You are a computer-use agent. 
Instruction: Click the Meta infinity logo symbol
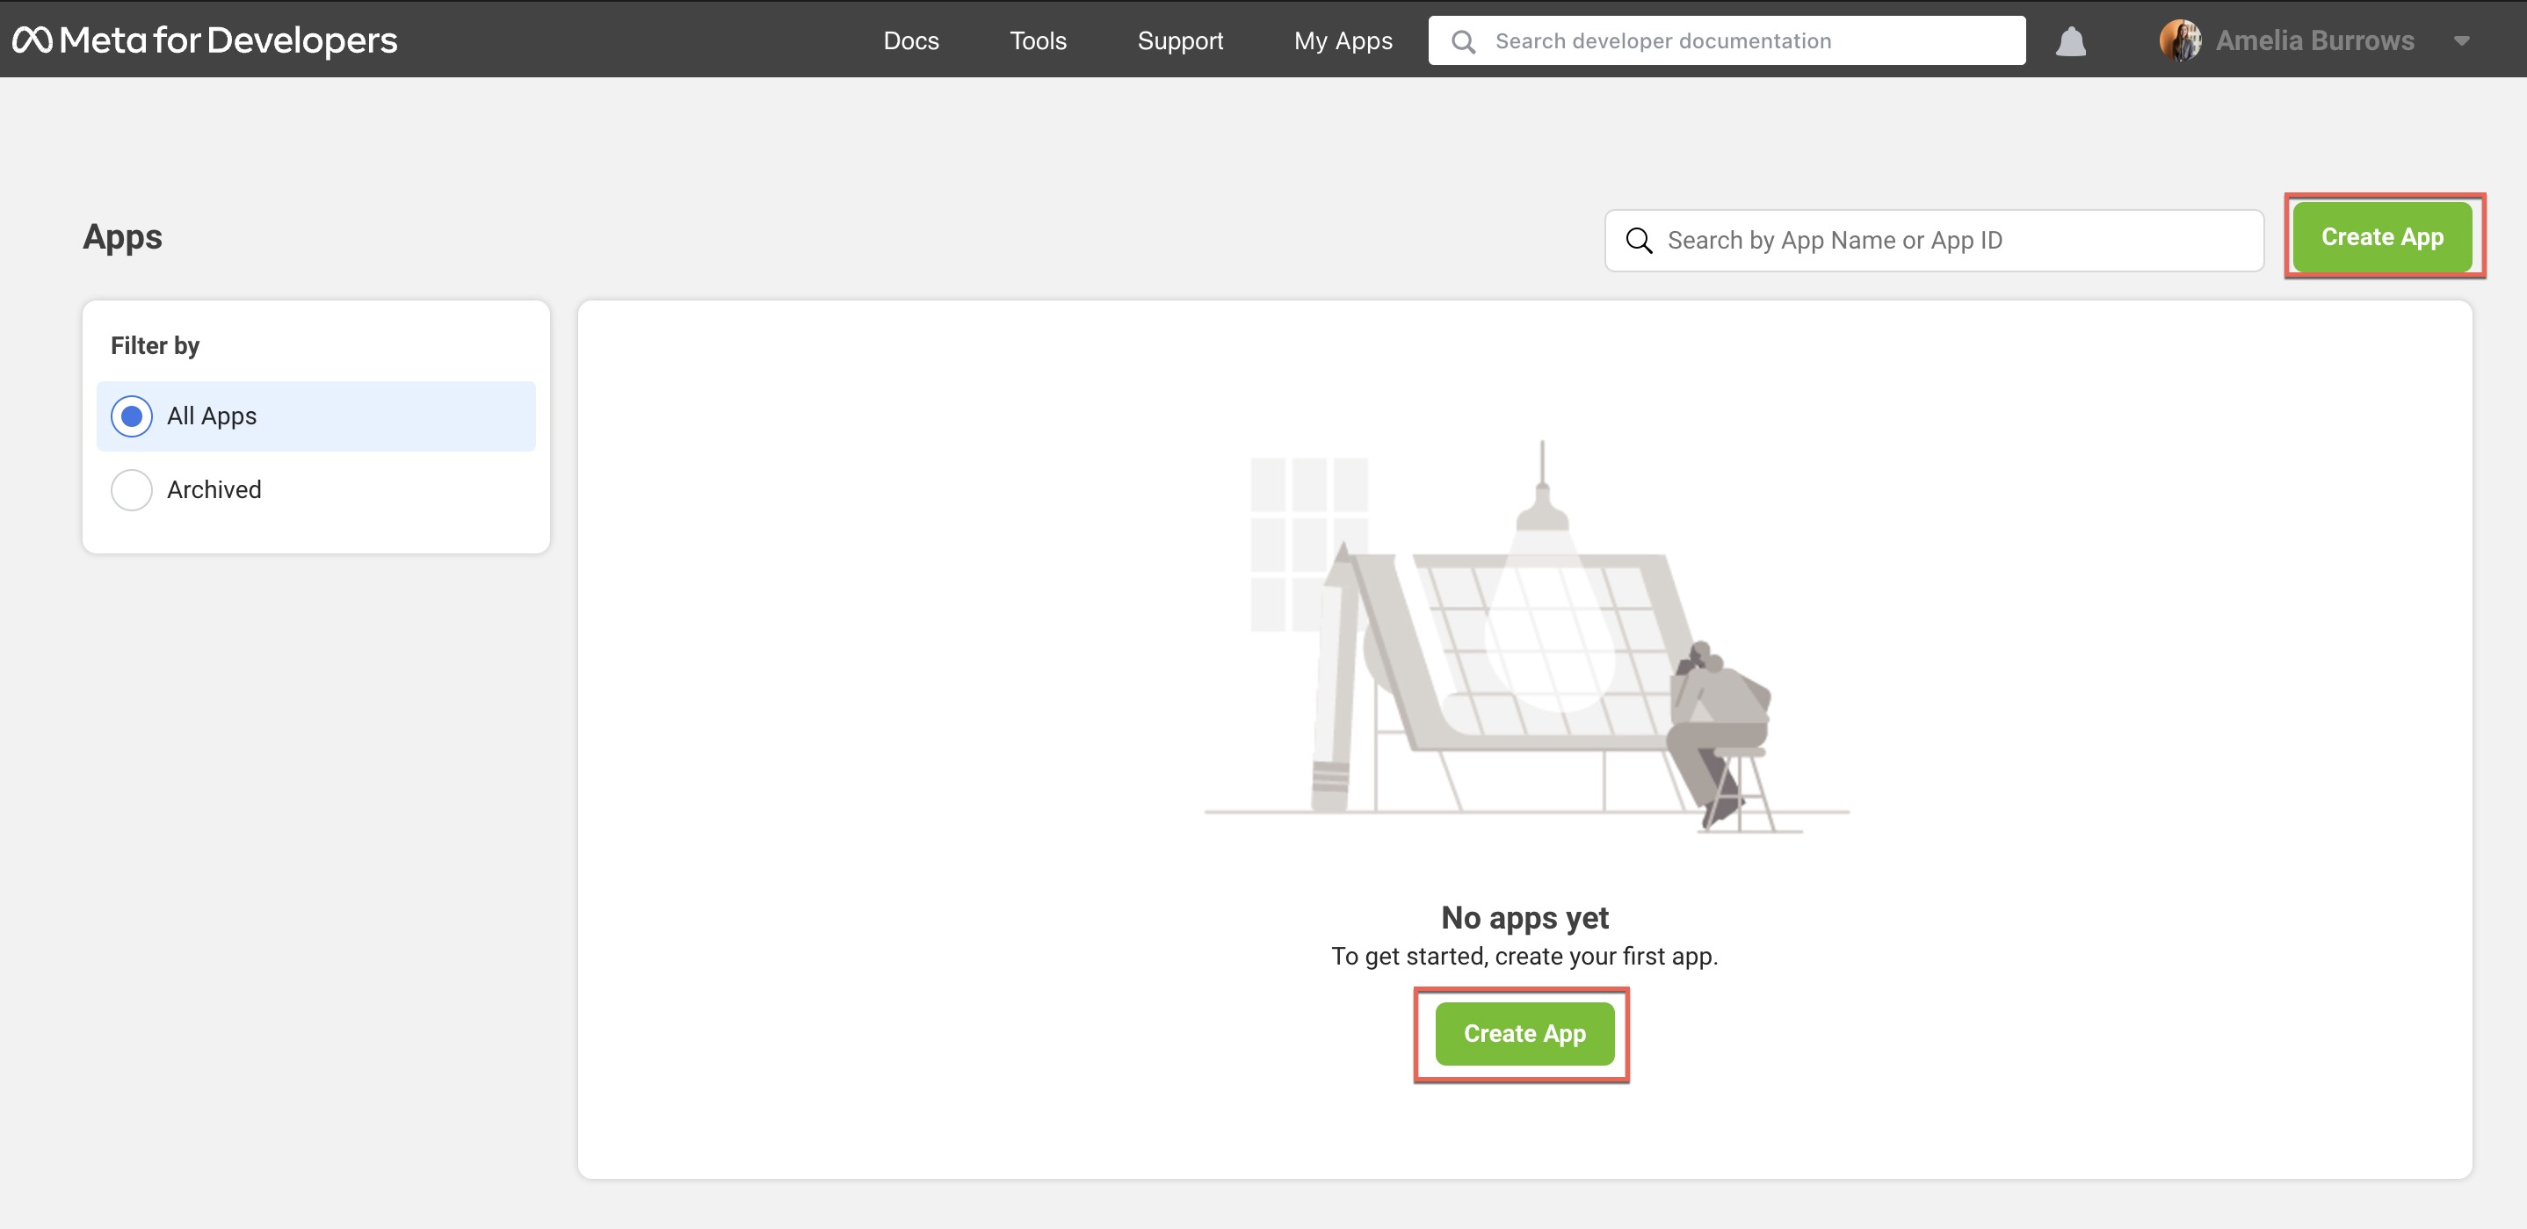coord(33,40)
